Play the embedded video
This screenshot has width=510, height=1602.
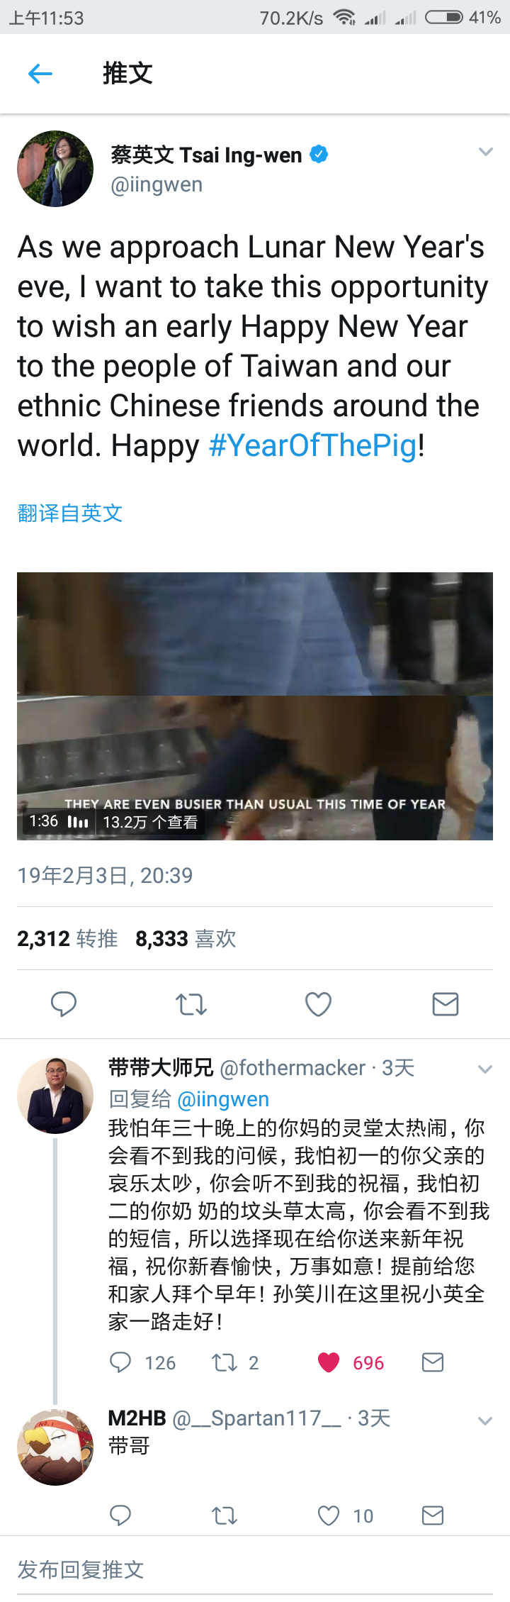coord(255,706)
